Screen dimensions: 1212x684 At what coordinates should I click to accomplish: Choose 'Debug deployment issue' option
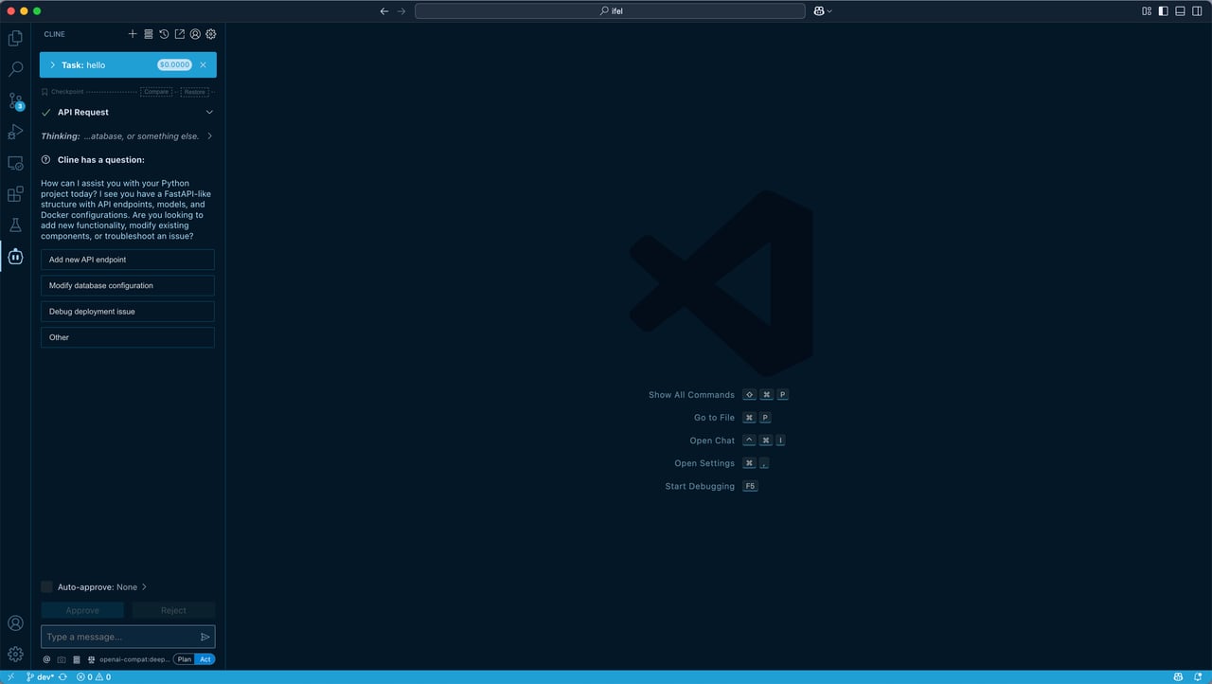[128, 311]
